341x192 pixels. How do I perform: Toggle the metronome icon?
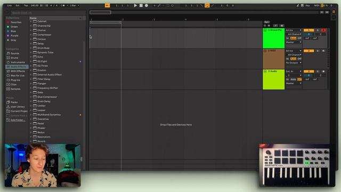coord(63,5)
